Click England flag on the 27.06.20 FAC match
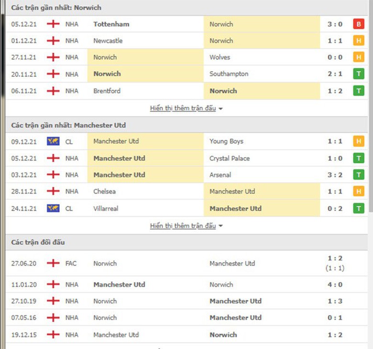373x349 pixels. click(x=53, y=264)
